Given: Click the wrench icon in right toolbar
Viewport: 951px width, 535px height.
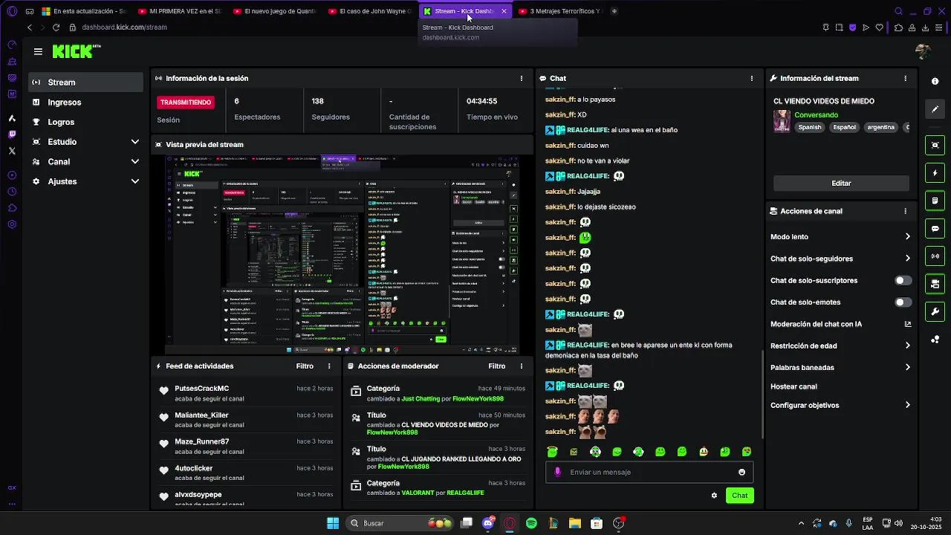Looking at the screenshot, I should (x=935, y=311).
